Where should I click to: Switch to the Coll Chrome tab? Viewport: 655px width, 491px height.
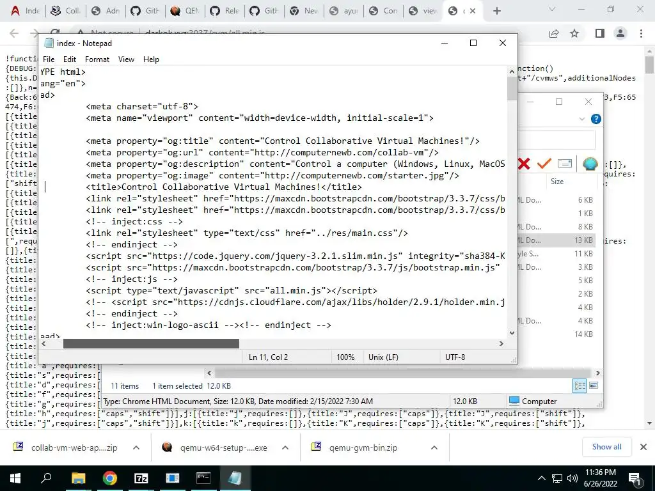pos(66,11)
